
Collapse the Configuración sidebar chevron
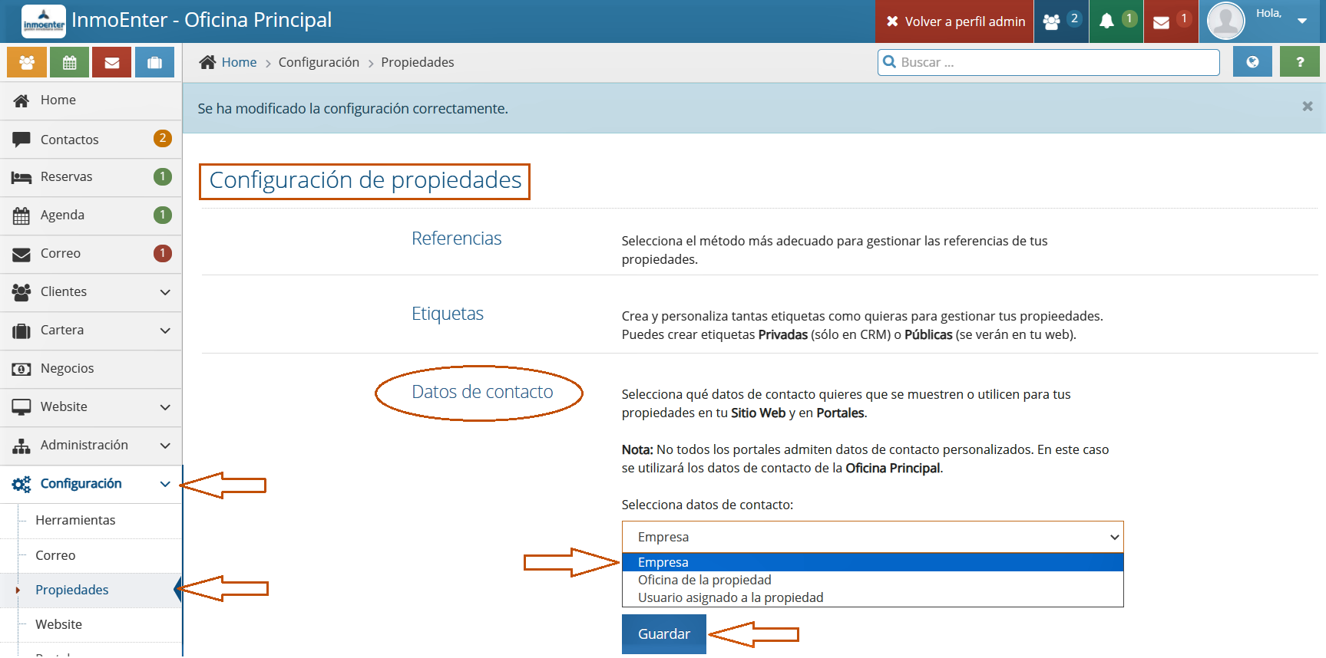coord(165,484)
